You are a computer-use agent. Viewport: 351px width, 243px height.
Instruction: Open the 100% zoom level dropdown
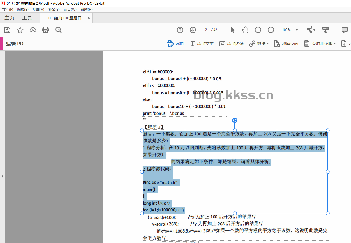coord(290,30)
